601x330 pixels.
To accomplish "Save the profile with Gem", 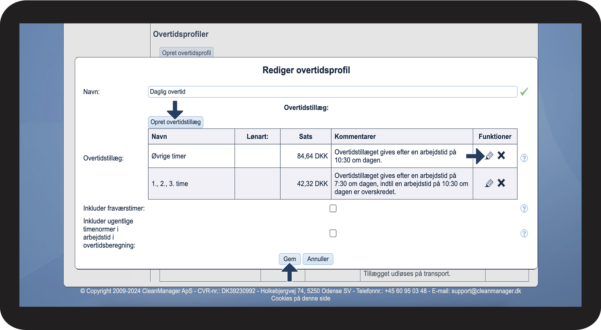I will point(289,259).
